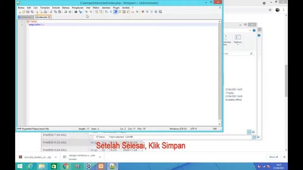The image size is (303, 170).
Task: Click the Explorer window help icon
Action: point(254,30)
